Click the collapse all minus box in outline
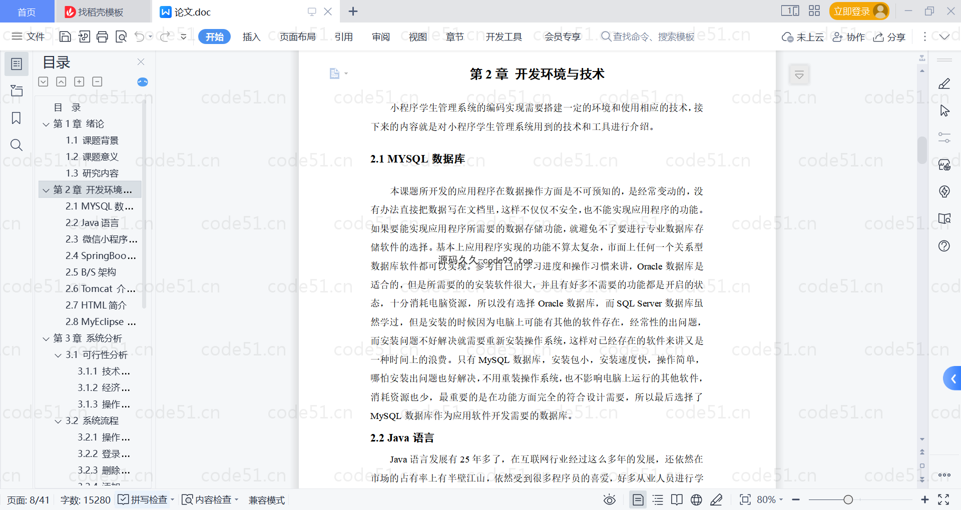 (x=97, y=81)
